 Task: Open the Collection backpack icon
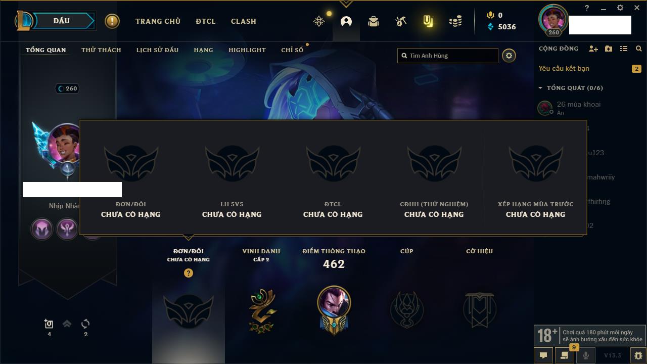(374, 21)
